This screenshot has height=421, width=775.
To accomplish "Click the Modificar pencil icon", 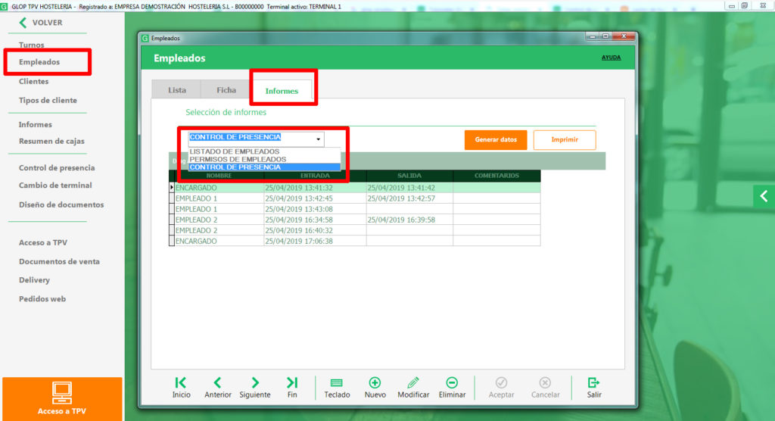I will (x=412, y=383).
